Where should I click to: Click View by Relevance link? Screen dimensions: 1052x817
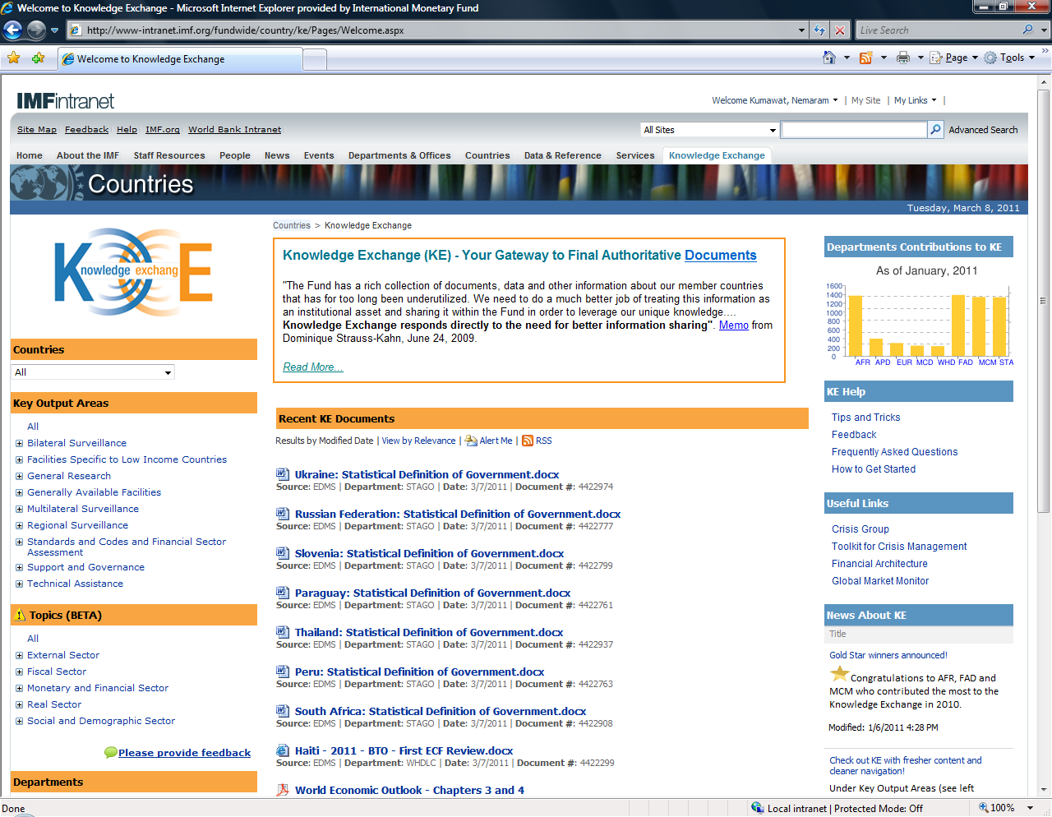coord(418,441)
